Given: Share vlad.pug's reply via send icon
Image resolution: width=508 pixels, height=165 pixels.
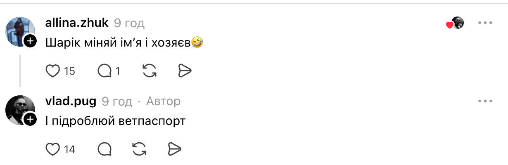Looking at the screenshot, I should pos(175,149).
